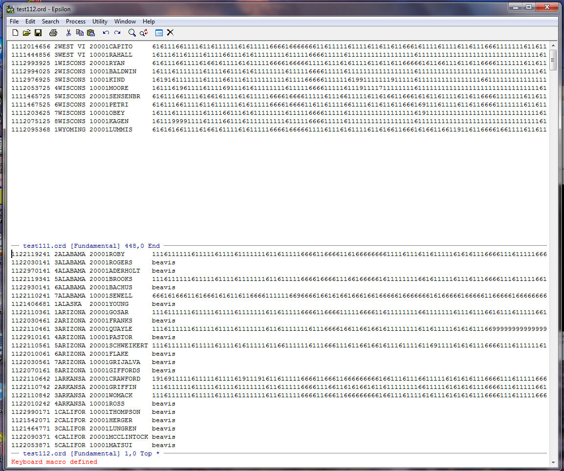564x471 pixels.
Task: Paste using the clipboard icon
Action: click(x=91, y=33)
